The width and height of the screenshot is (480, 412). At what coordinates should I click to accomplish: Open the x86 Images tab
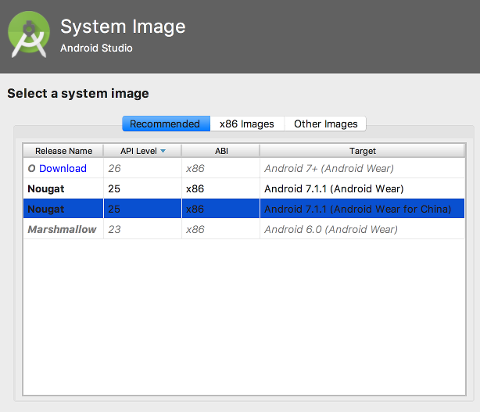point(247,124)
